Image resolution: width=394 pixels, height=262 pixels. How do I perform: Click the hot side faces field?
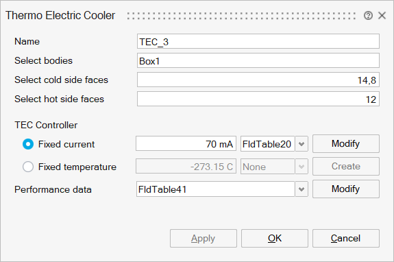pyautogui.click(x=258, y=99)
